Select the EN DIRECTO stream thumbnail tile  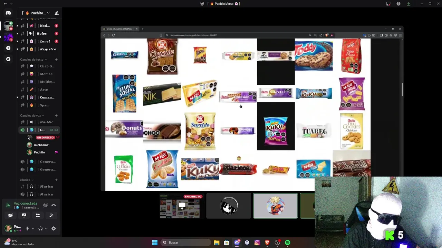182,206
